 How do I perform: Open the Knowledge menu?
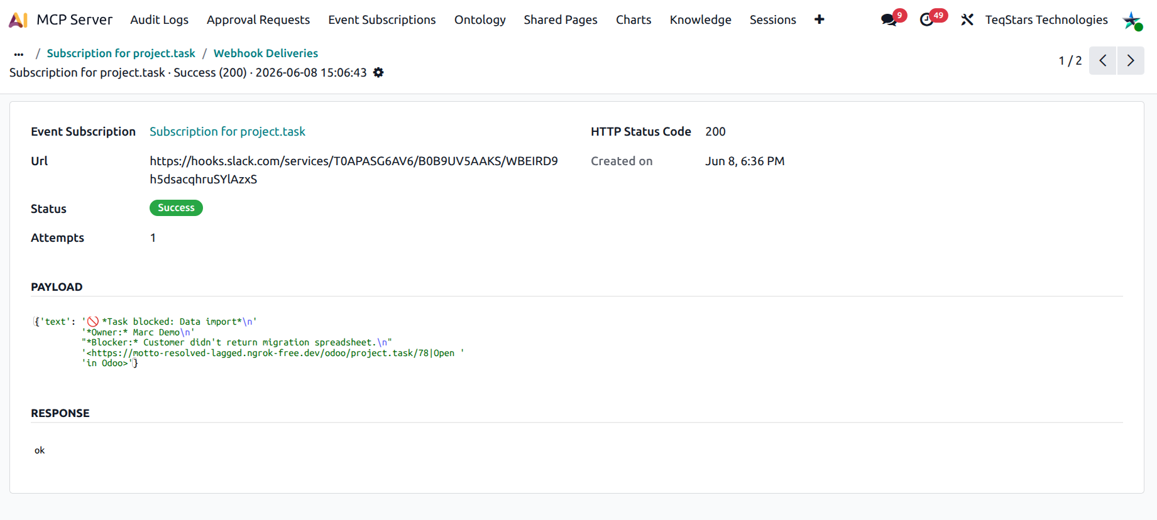click(701, 20)
